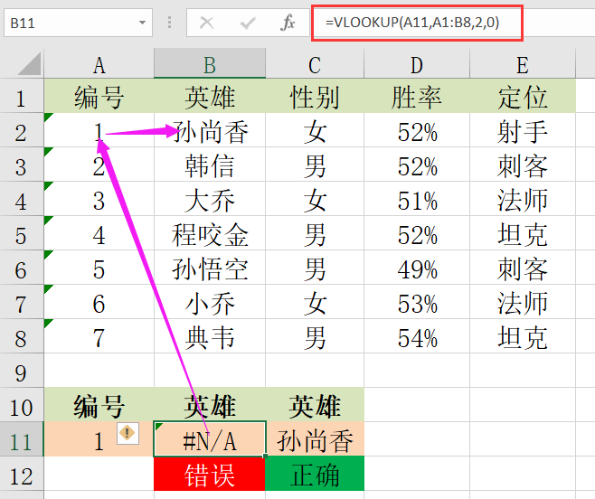This screenshot has height=499, width=595.
Task: Select 刺客 cell in row 6
Action: tap(523, 268)
